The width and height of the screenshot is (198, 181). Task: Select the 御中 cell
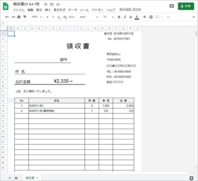click(63, 60)
